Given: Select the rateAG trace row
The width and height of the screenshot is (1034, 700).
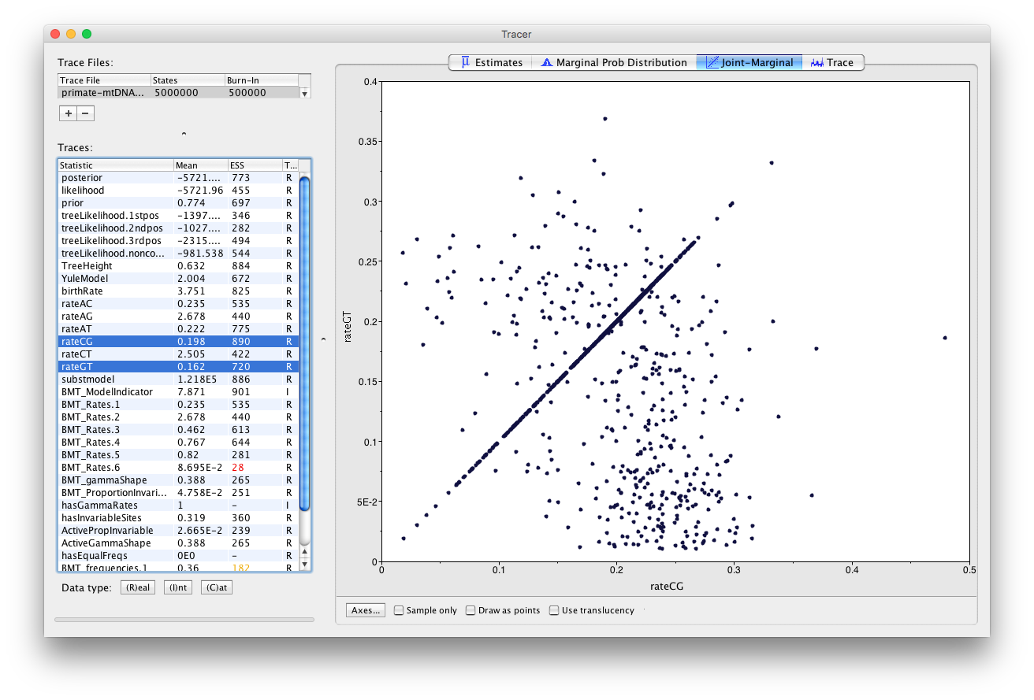Looking at the screenshot, I should pos(179,317).
